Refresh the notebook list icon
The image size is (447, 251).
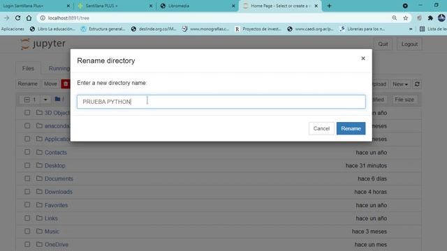coord(417,84)
